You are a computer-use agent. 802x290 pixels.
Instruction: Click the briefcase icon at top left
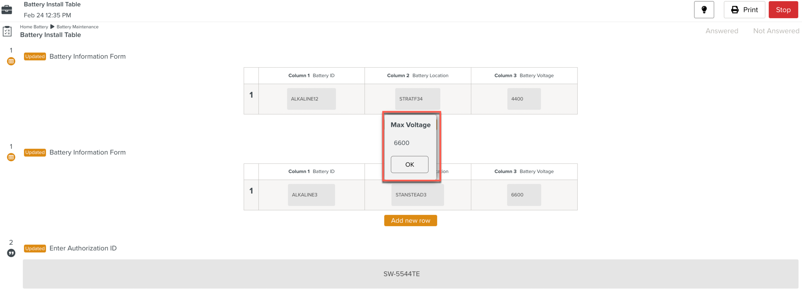[7, 10]
